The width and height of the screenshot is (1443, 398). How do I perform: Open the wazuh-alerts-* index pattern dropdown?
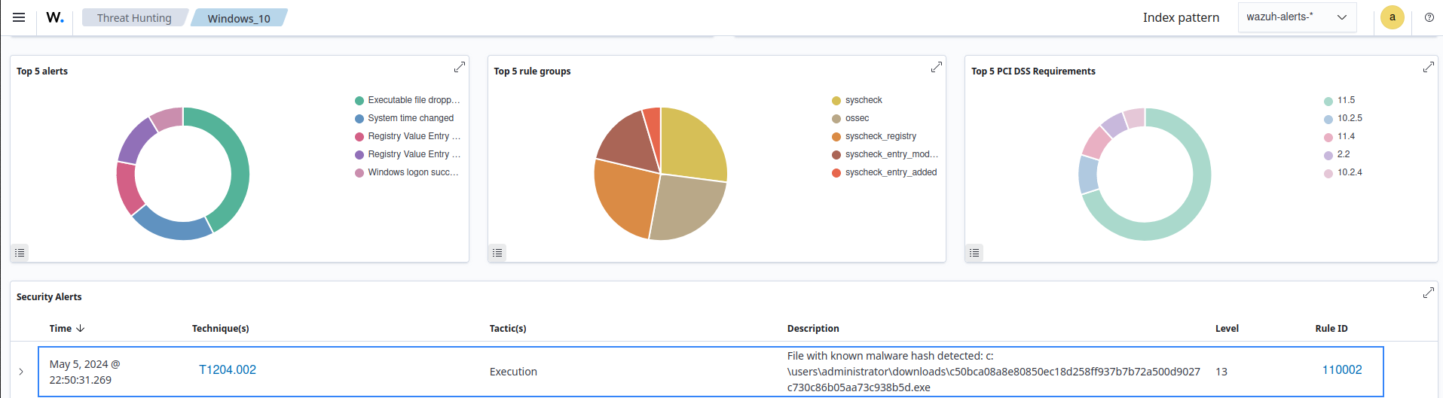1296,17
